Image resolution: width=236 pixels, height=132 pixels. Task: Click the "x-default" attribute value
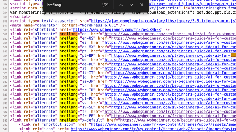tap(92, 120)
